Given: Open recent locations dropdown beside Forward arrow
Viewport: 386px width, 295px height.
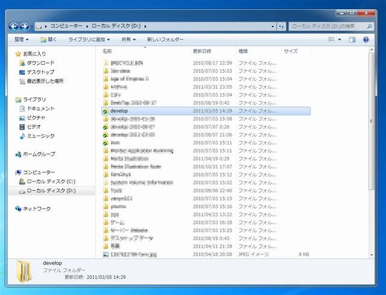Looking at the screenshot, I should point(31,27).
